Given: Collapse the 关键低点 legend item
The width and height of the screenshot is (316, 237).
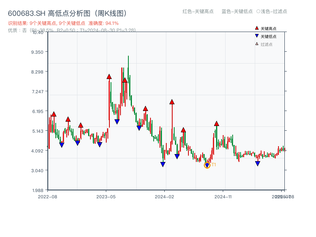Looking at the screenshot, I should click(265, 35).
